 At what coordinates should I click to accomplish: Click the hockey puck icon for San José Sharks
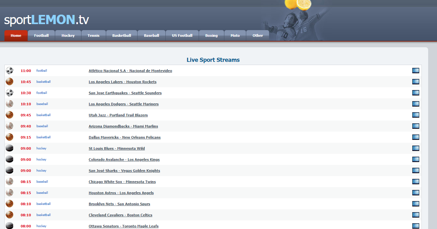click(x=10, y=170)
